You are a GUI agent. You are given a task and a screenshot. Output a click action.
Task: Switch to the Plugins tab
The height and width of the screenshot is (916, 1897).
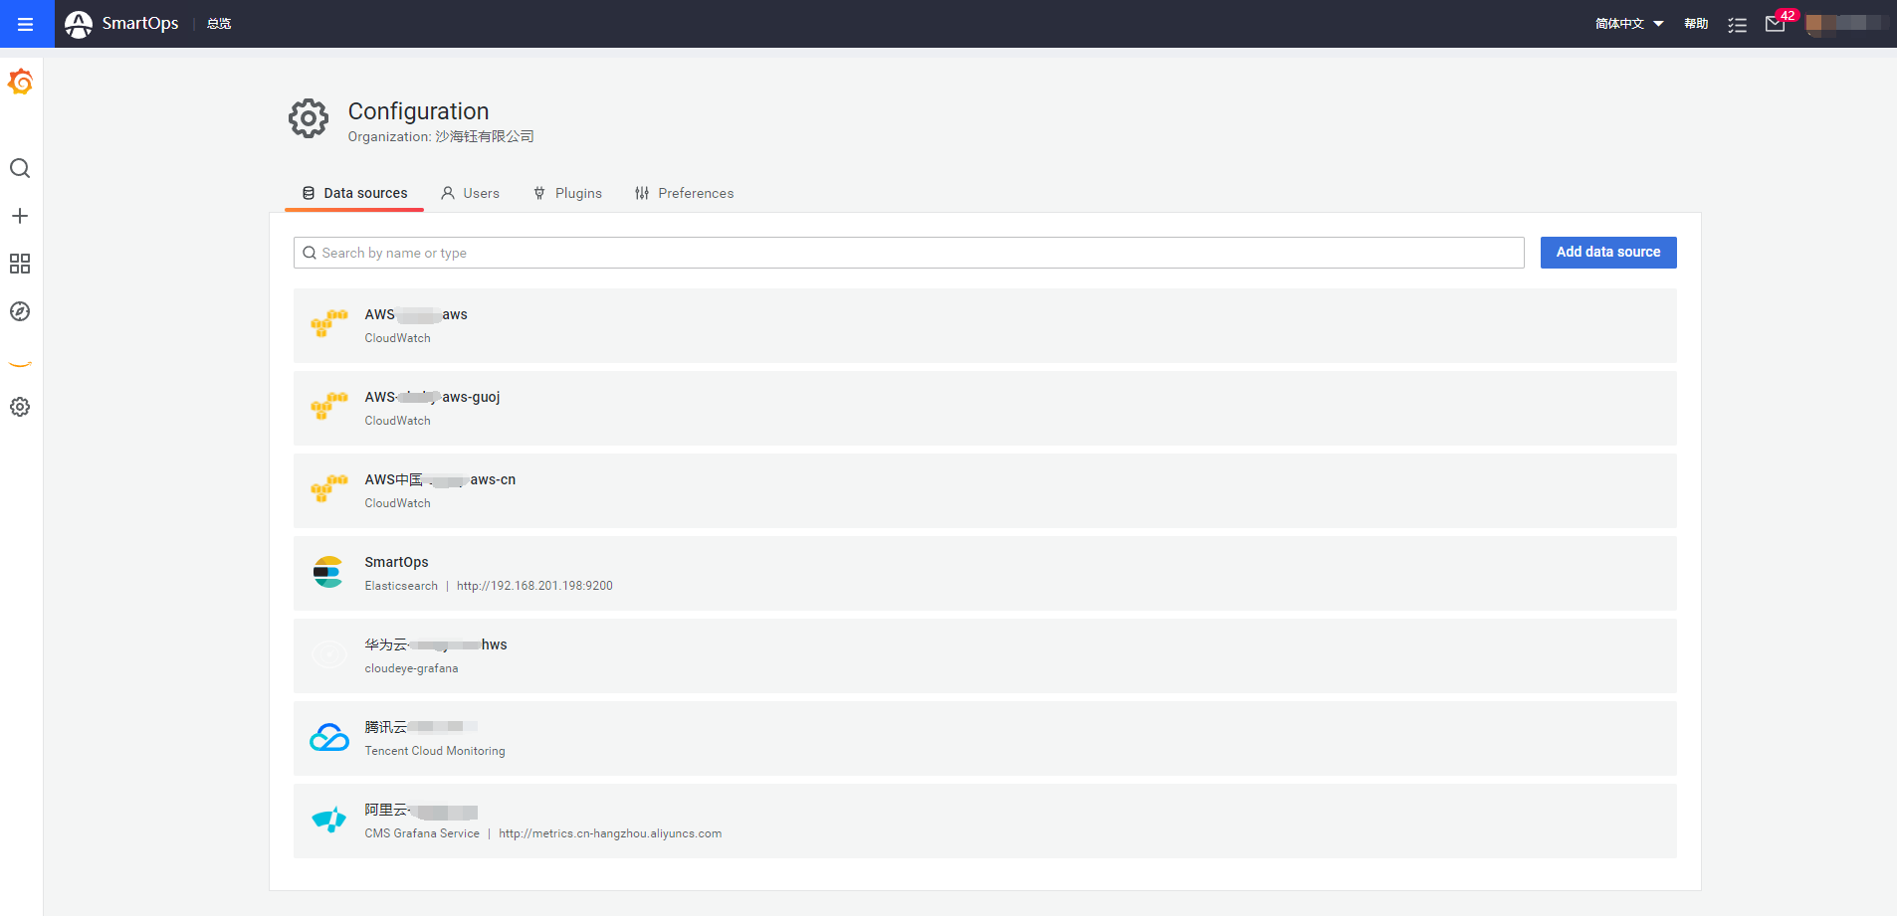click(x=567, y=193)
